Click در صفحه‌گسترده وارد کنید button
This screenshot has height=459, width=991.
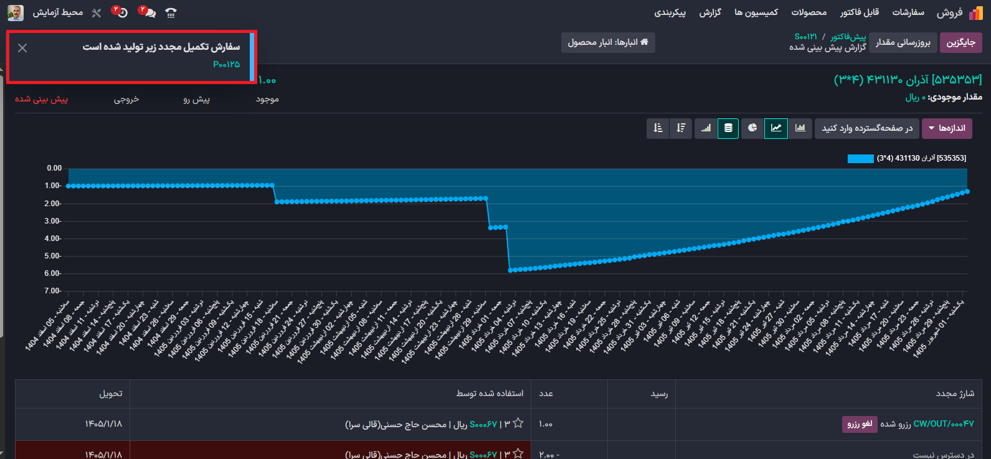866,128
